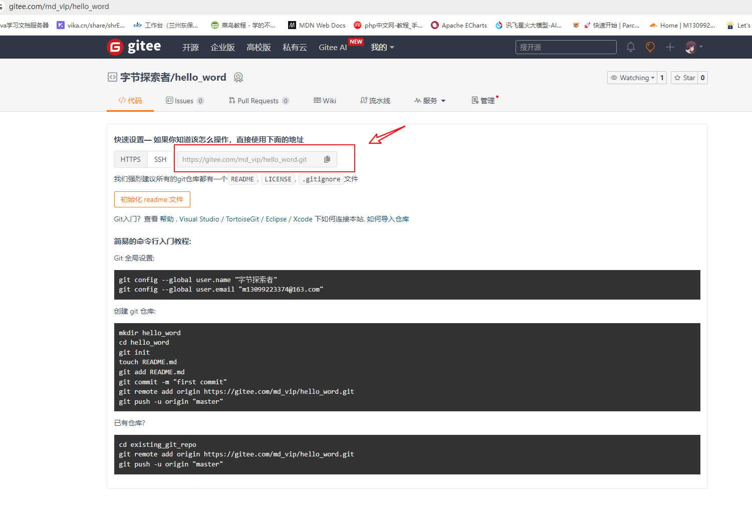Click the star count 0
Viewport: 752px width, 509px height.
pyautogui.click(x=702, y=78)
